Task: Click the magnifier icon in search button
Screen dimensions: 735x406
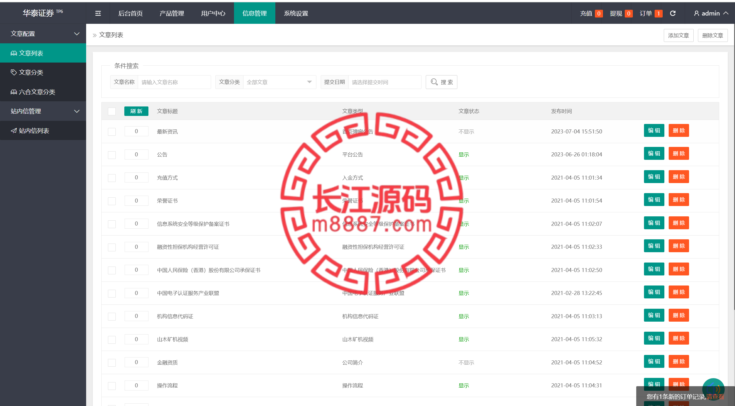Action: point(434,82)
